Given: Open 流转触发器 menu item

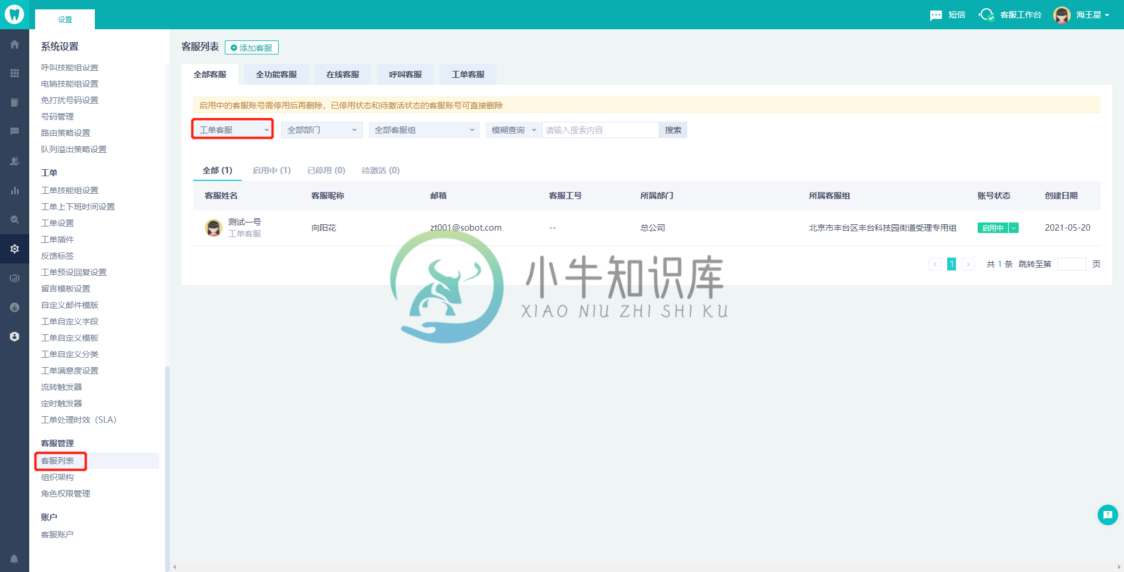Looking at the screenshot, I should (x=61, y=387).
